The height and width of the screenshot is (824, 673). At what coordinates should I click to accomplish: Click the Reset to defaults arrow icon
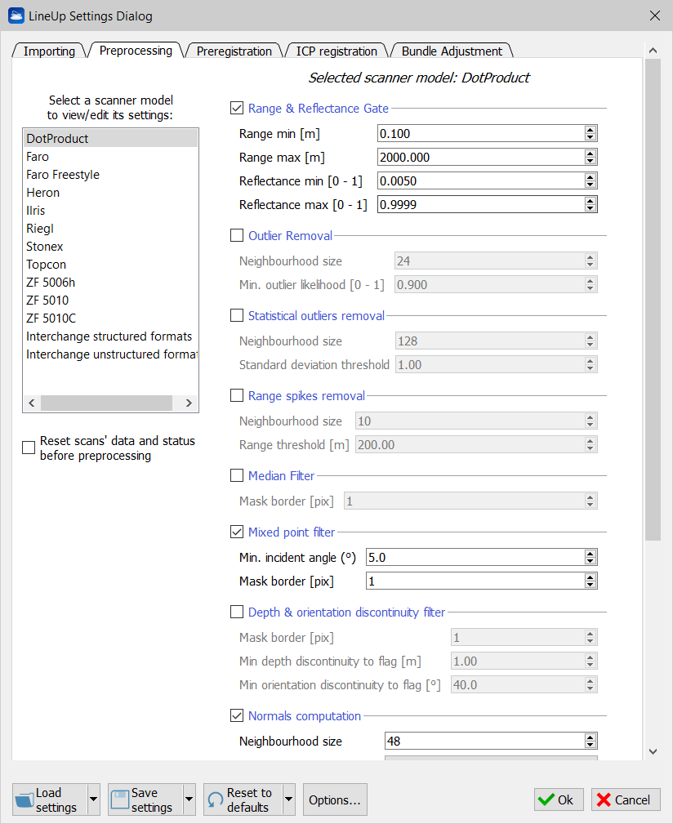click(x=216, y=800)
